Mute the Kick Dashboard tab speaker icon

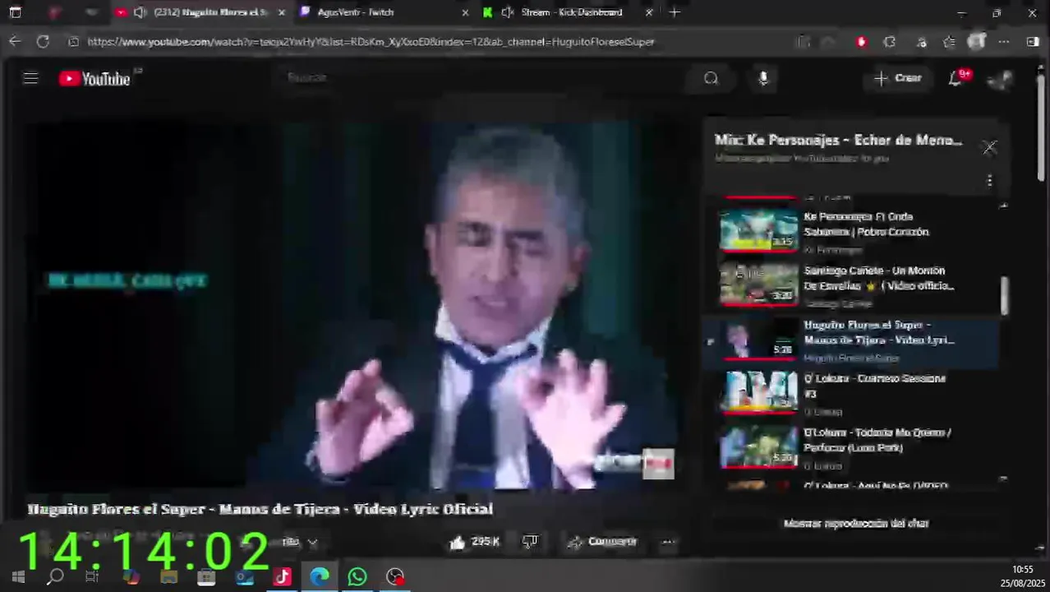508,12
